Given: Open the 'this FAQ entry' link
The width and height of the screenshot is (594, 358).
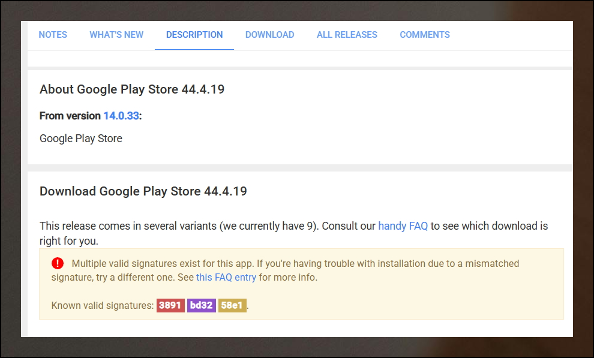Looking at the screenshot, I should pyautogui.click(x=226, y=278).
